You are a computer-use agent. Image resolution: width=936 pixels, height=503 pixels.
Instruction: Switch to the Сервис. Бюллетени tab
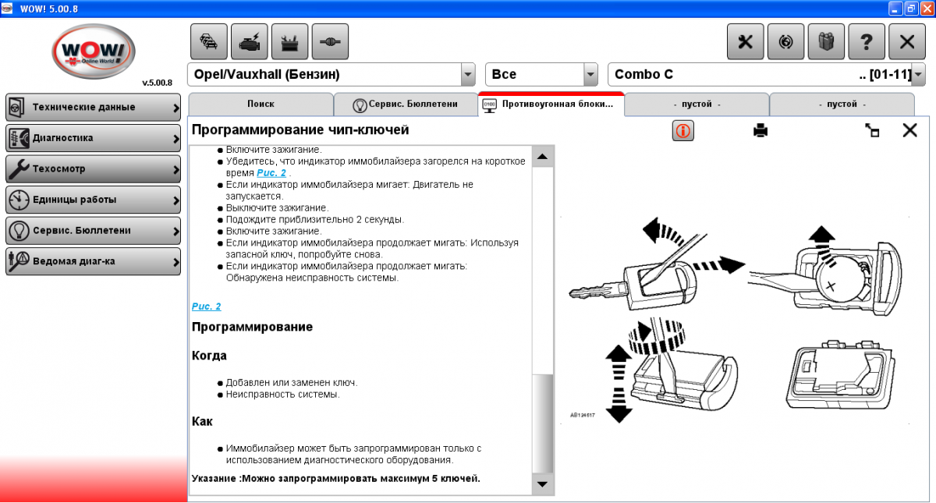pyautogui.click(x=406, y=104)
